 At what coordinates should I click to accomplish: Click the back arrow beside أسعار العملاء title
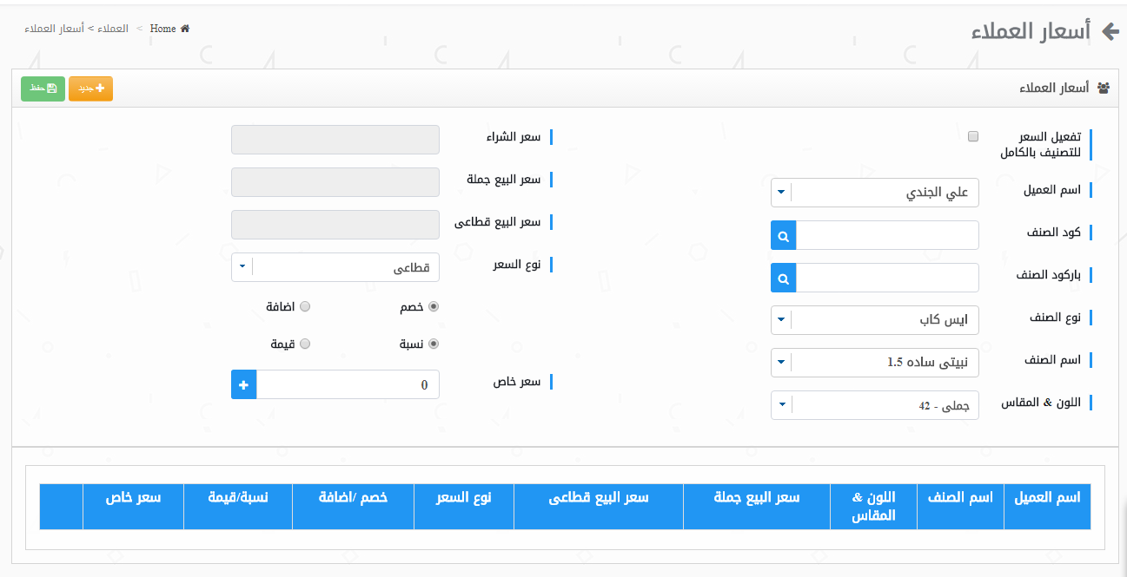[x=1110, y=32]
